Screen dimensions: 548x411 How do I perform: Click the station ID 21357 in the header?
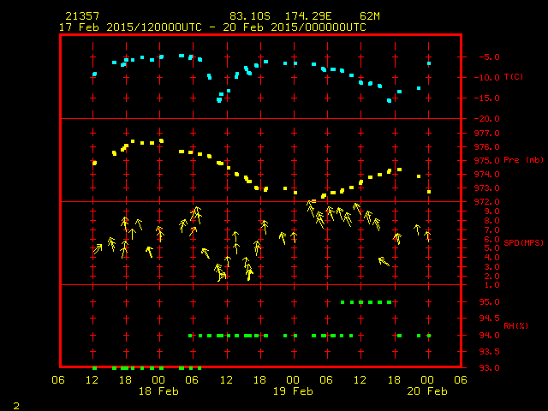click(x=81, y=16)
